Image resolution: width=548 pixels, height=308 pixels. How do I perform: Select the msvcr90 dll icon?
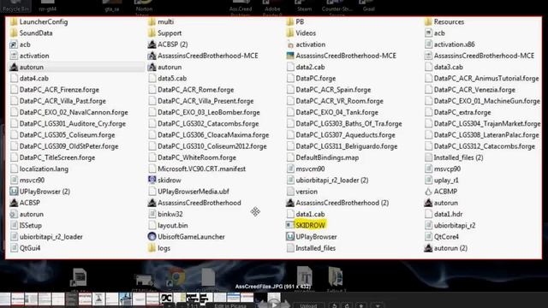(14, 181)
